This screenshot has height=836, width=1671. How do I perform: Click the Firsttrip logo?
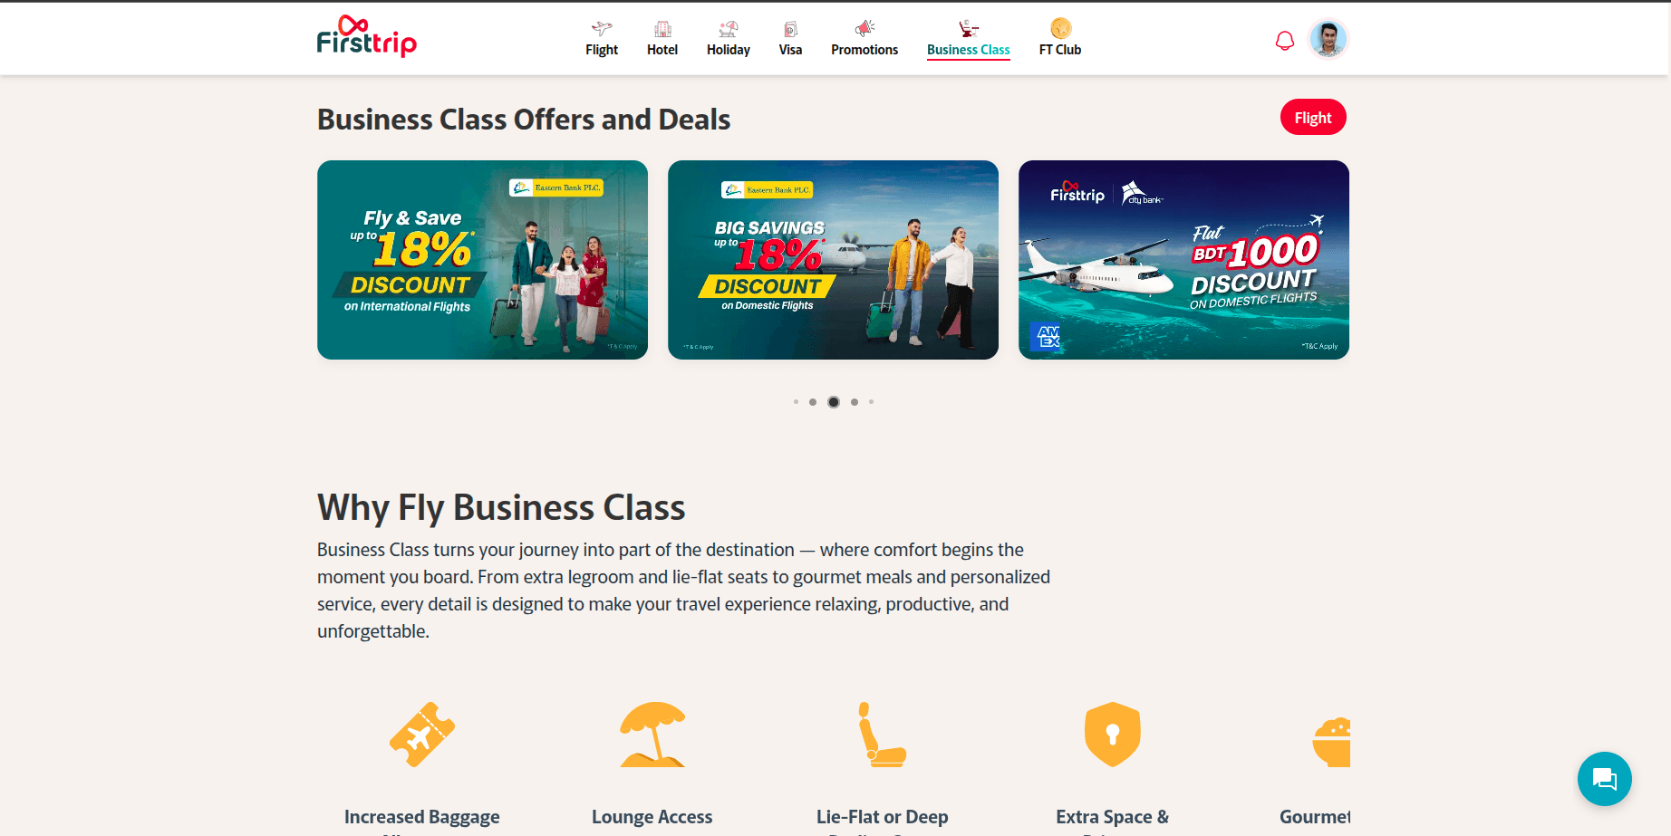point(367,36)
